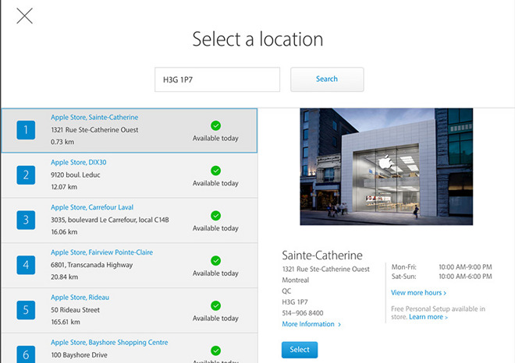Viewport: 515px width, 363px height.
Task: Click address 6801, Transcanada Highway
Action: click(91, 265)
